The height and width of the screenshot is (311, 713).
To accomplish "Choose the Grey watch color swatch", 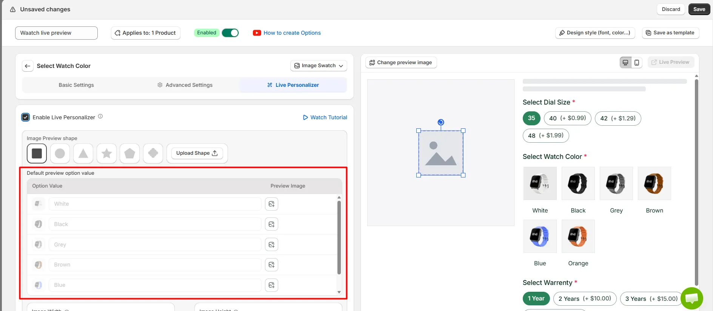I will point(616,183).
